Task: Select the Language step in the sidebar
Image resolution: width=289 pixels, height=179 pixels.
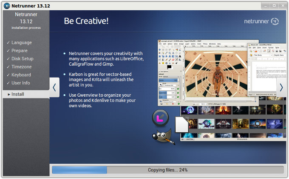Action: click(x=22, y=42)
